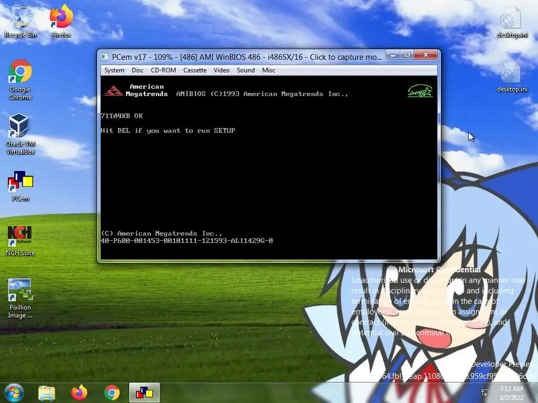Launch Chrome from the taskbar

point(112,393)
